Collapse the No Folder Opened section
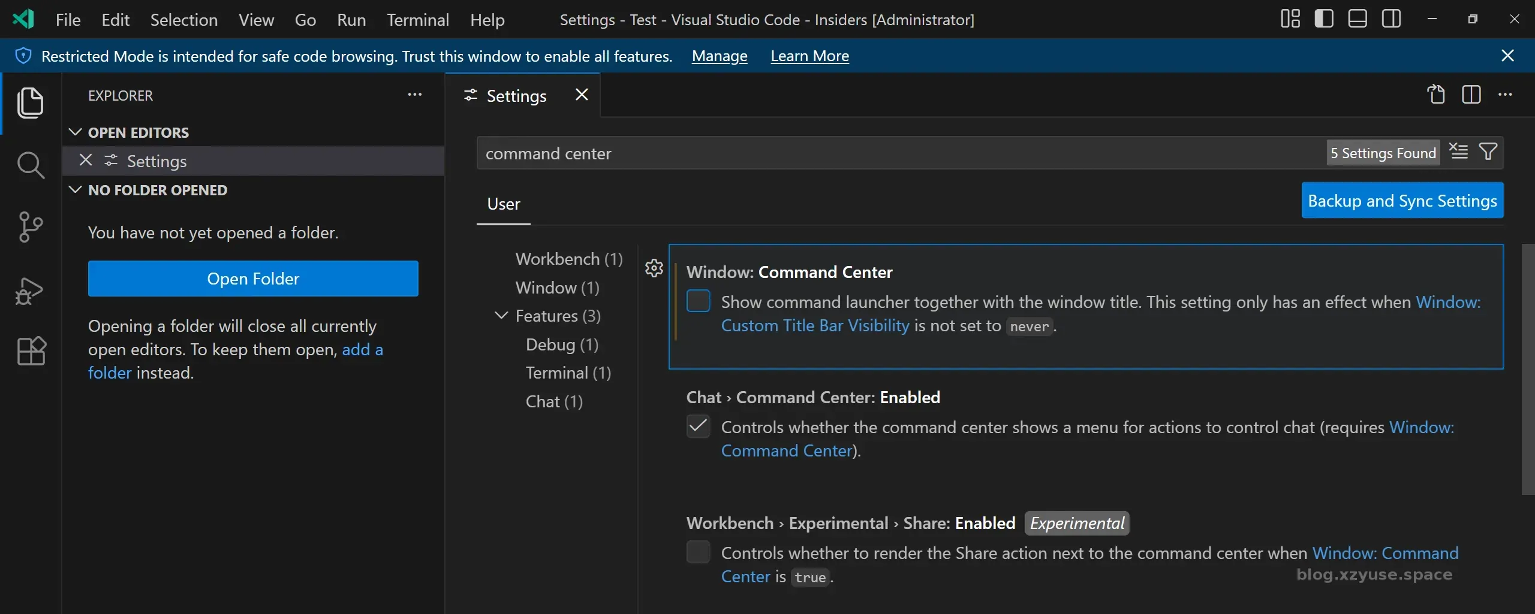The image size is (1535, 614). click(x=76, y=190)
